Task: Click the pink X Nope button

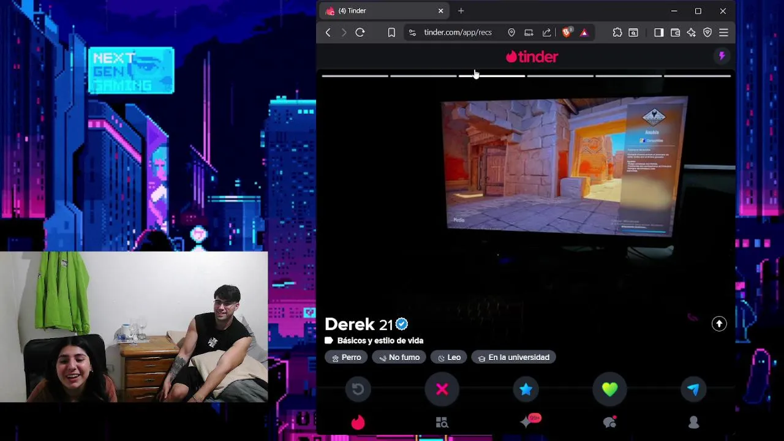Action: [442, 389]
